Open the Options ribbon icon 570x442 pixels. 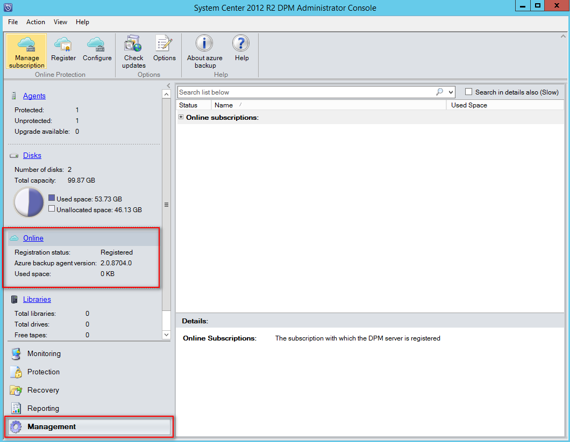(164, 44)
